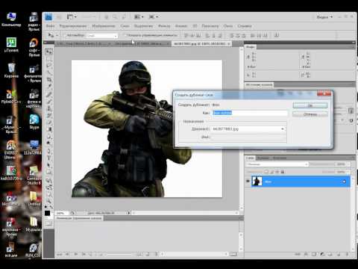Screen dimensions: 358x269
Task: Open the workspace switcher dropdown at top right
Action: tap(324, 17)
